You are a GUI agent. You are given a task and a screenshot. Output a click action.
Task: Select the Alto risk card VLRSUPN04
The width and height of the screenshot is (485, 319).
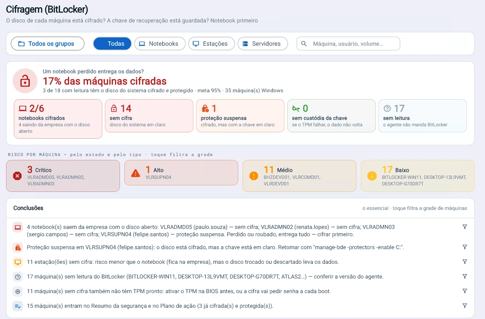tap(181, 173)
